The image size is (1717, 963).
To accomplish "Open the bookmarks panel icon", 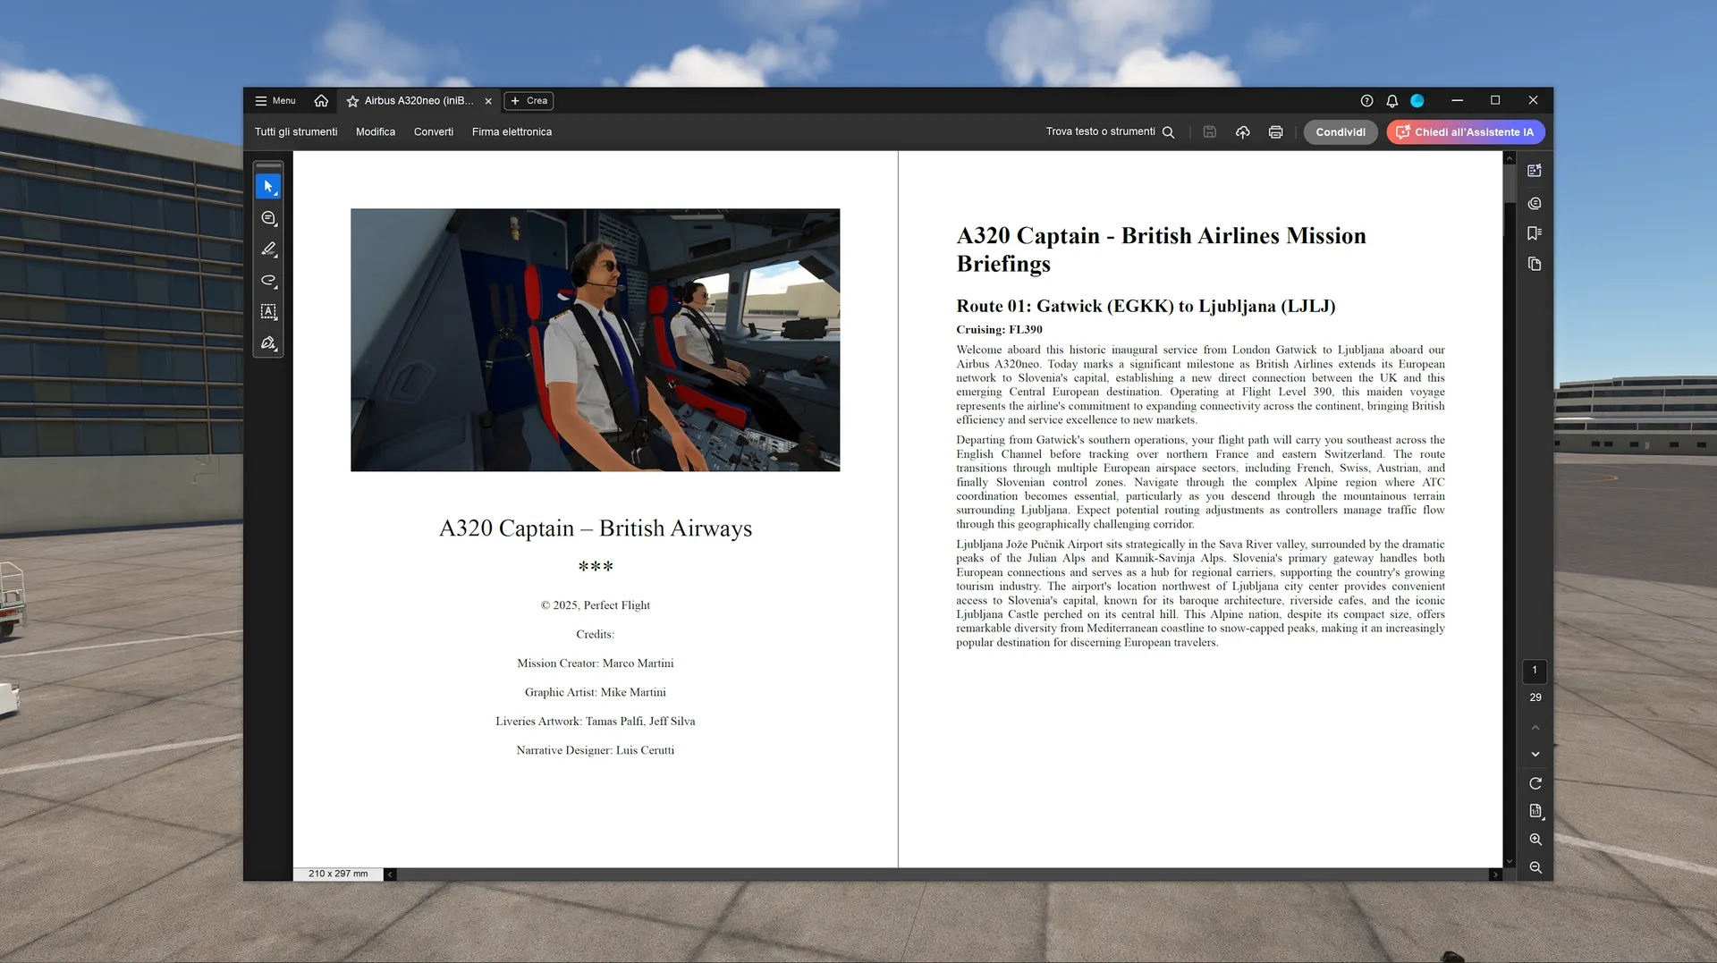I will point(1535,233).
